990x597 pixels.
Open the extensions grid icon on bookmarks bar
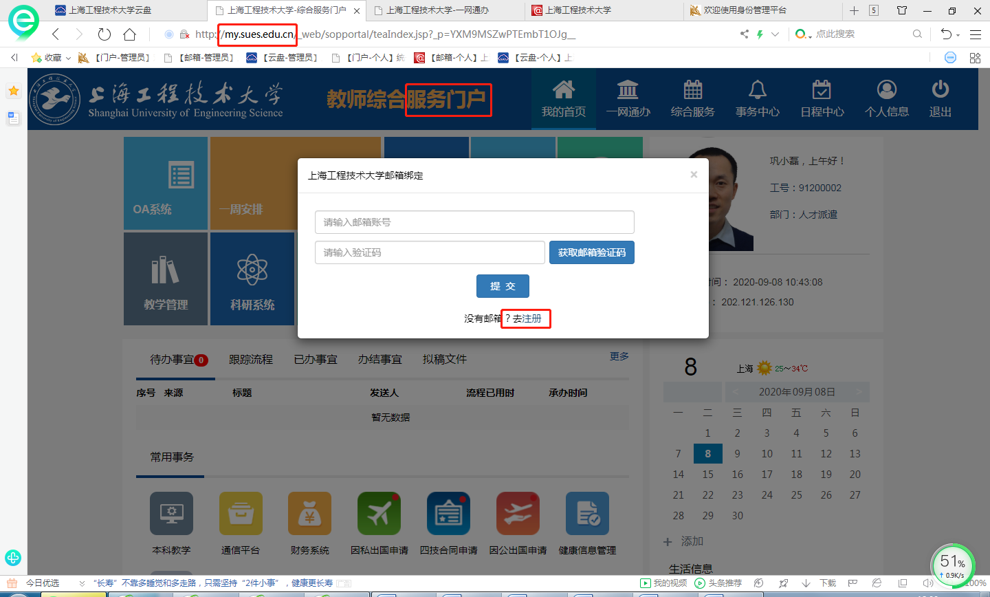tap(975, 58)
